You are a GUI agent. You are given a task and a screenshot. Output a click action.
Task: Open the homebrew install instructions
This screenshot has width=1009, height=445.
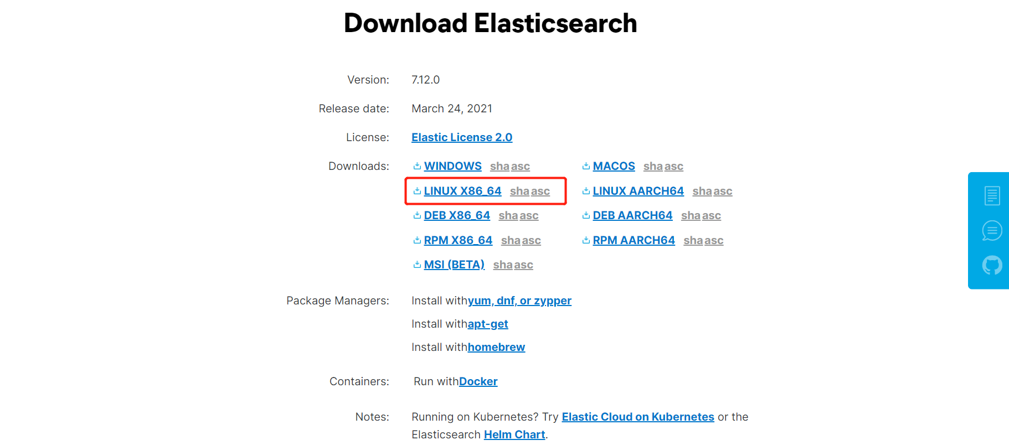point(496,347)
